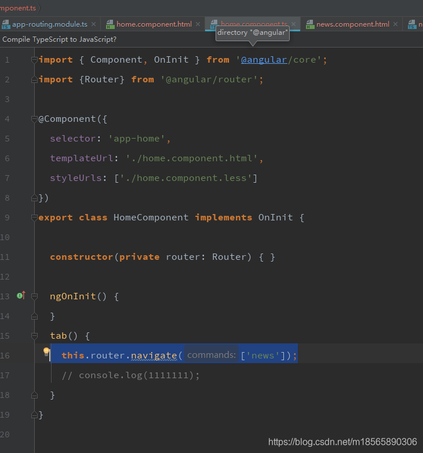Click the '@angular/router' import path

pos(209,79)
